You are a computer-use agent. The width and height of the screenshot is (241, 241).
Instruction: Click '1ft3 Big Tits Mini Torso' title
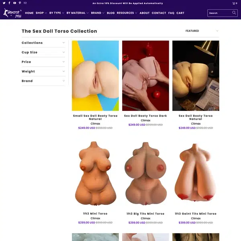point(145,214)
